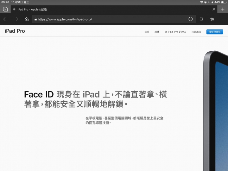Open the favorites star list
Image resolution: width=228 pixels, height=171 pixels.
(212, 19)
